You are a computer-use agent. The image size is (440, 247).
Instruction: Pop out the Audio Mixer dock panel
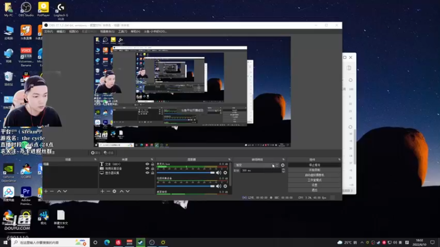pyautogui.click(x=229, y=160)
